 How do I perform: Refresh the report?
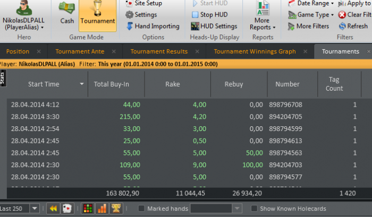[353, 26]
